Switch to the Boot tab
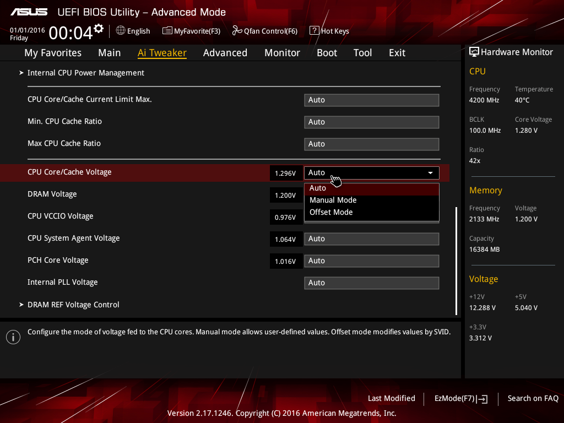This screenshot has width=564, height=423. [327, 53]
